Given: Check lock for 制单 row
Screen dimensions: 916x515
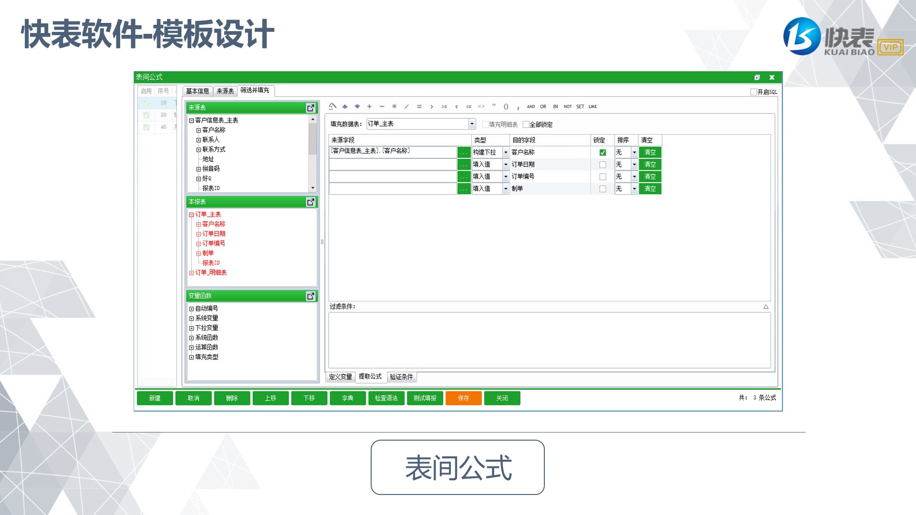Looking at the screenshot, I should pyautogui.click(x=603, y=189).
